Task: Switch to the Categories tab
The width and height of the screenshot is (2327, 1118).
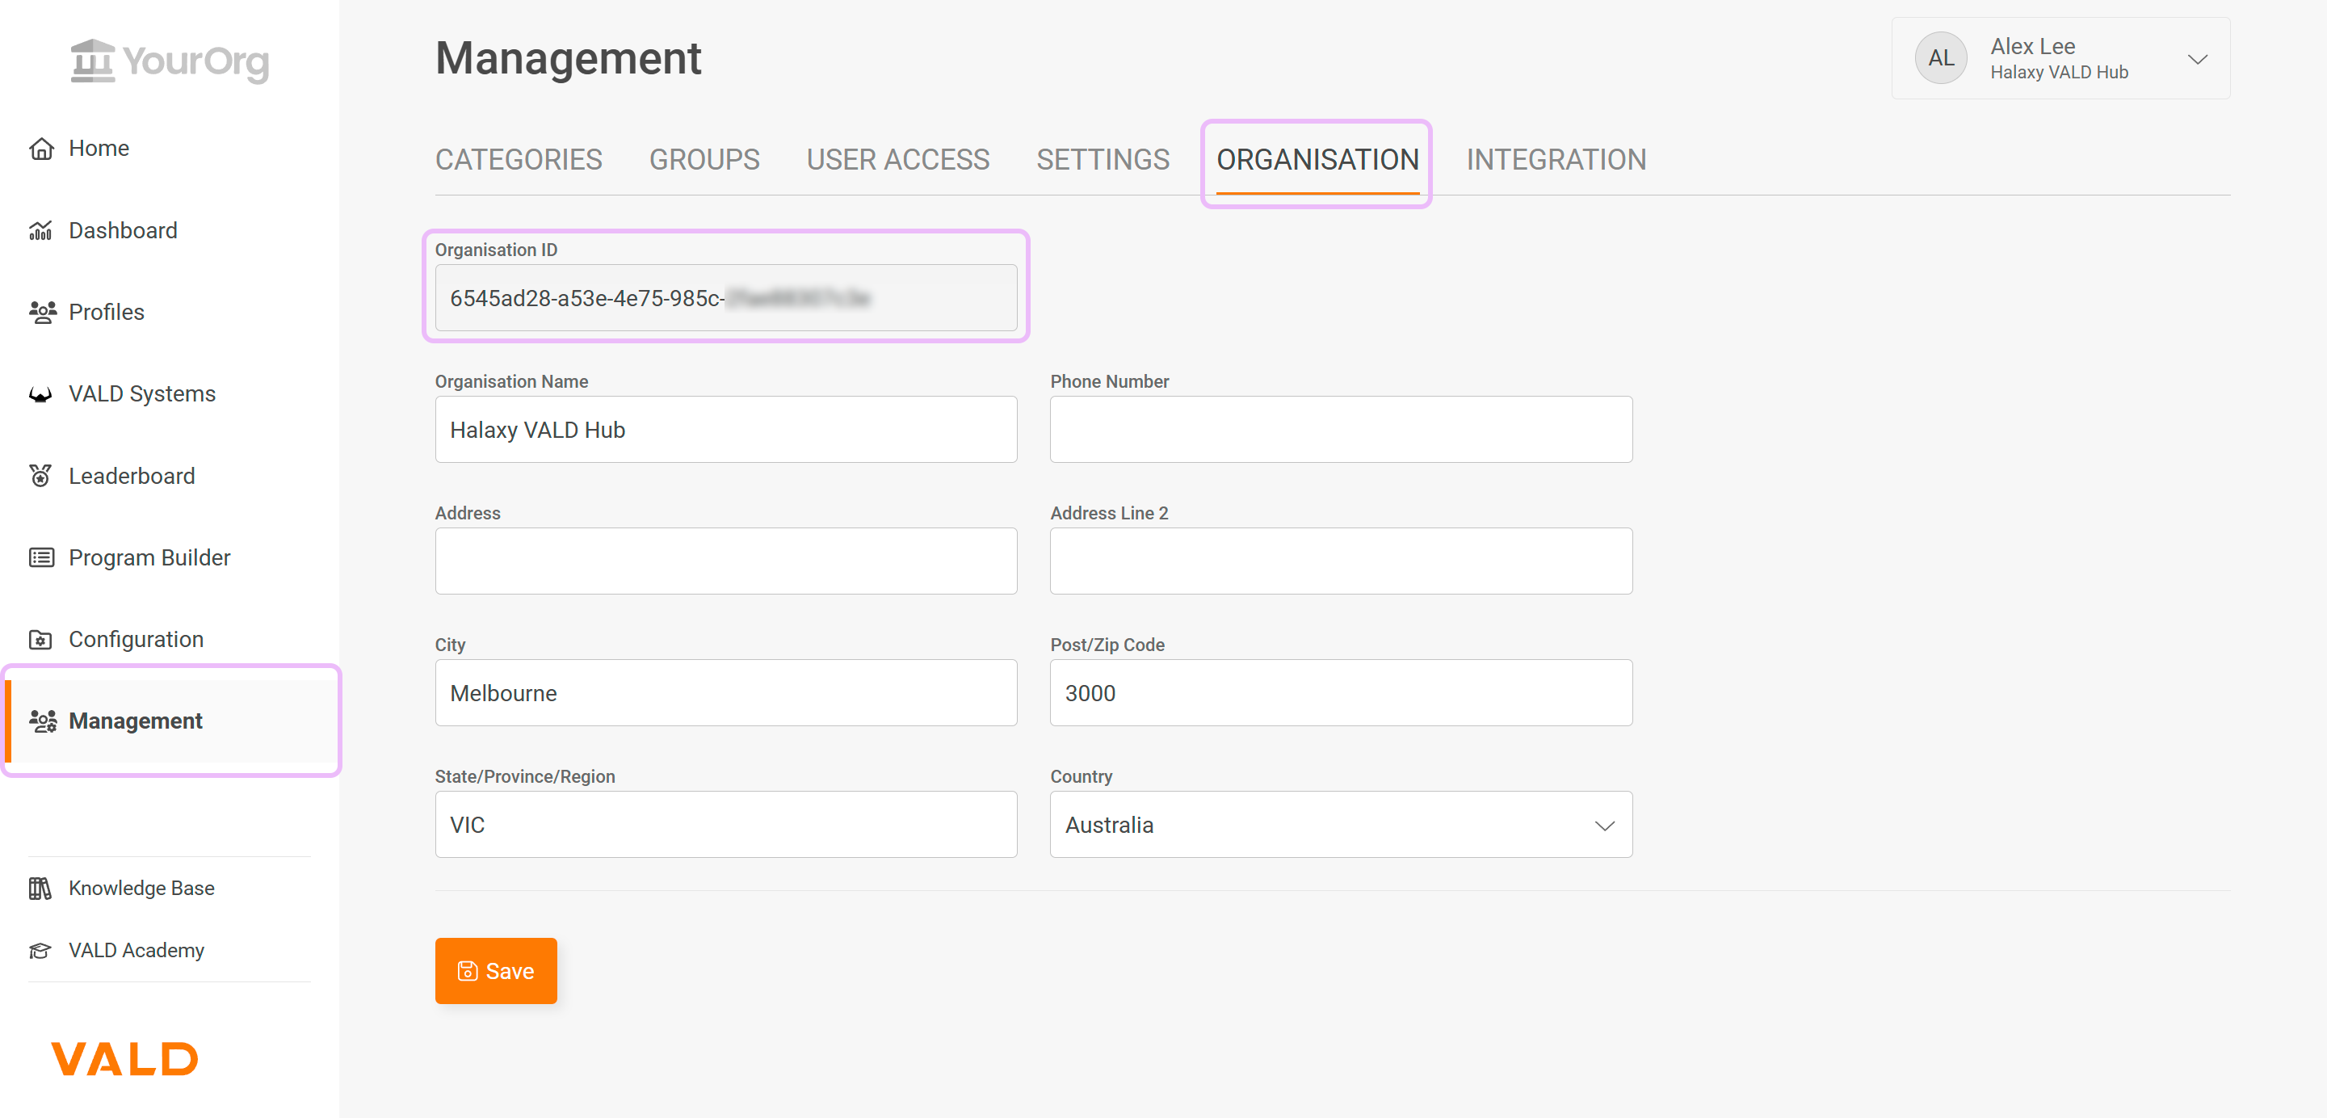Action: 519,160
